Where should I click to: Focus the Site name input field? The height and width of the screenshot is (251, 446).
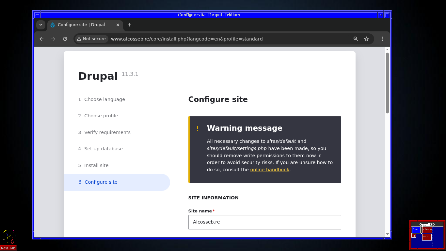click(264, 222)
